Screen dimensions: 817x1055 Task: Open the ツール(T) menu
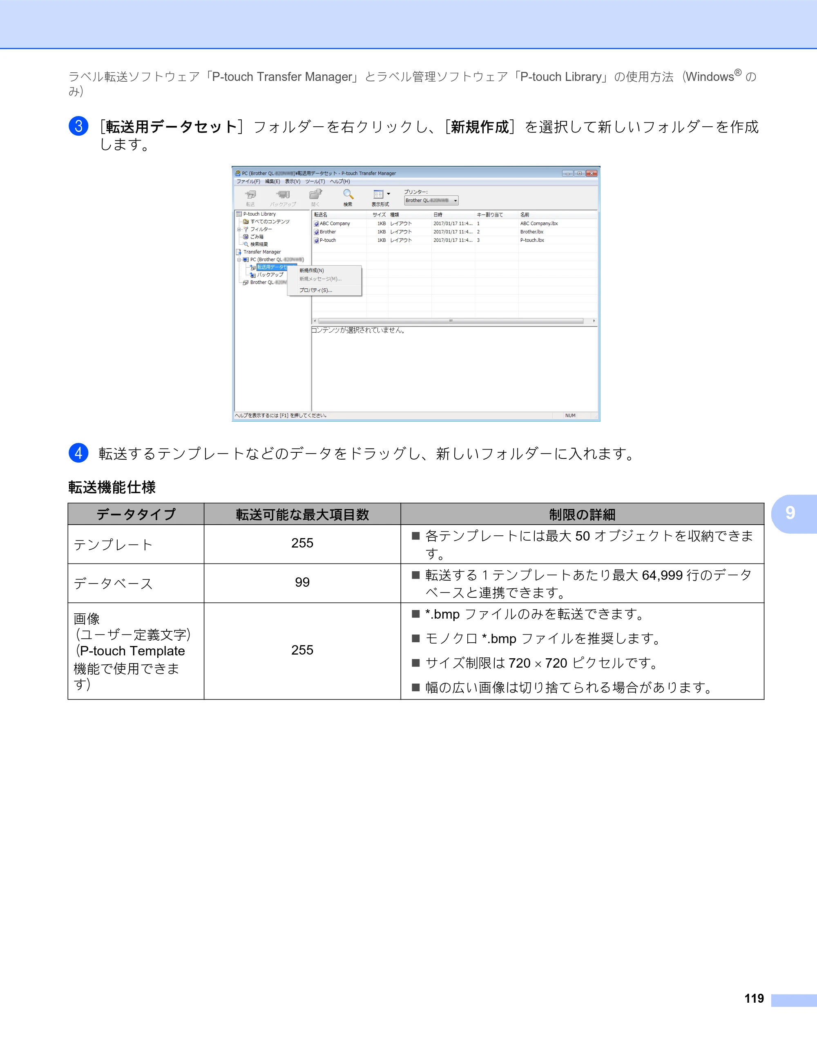point(315,182)
